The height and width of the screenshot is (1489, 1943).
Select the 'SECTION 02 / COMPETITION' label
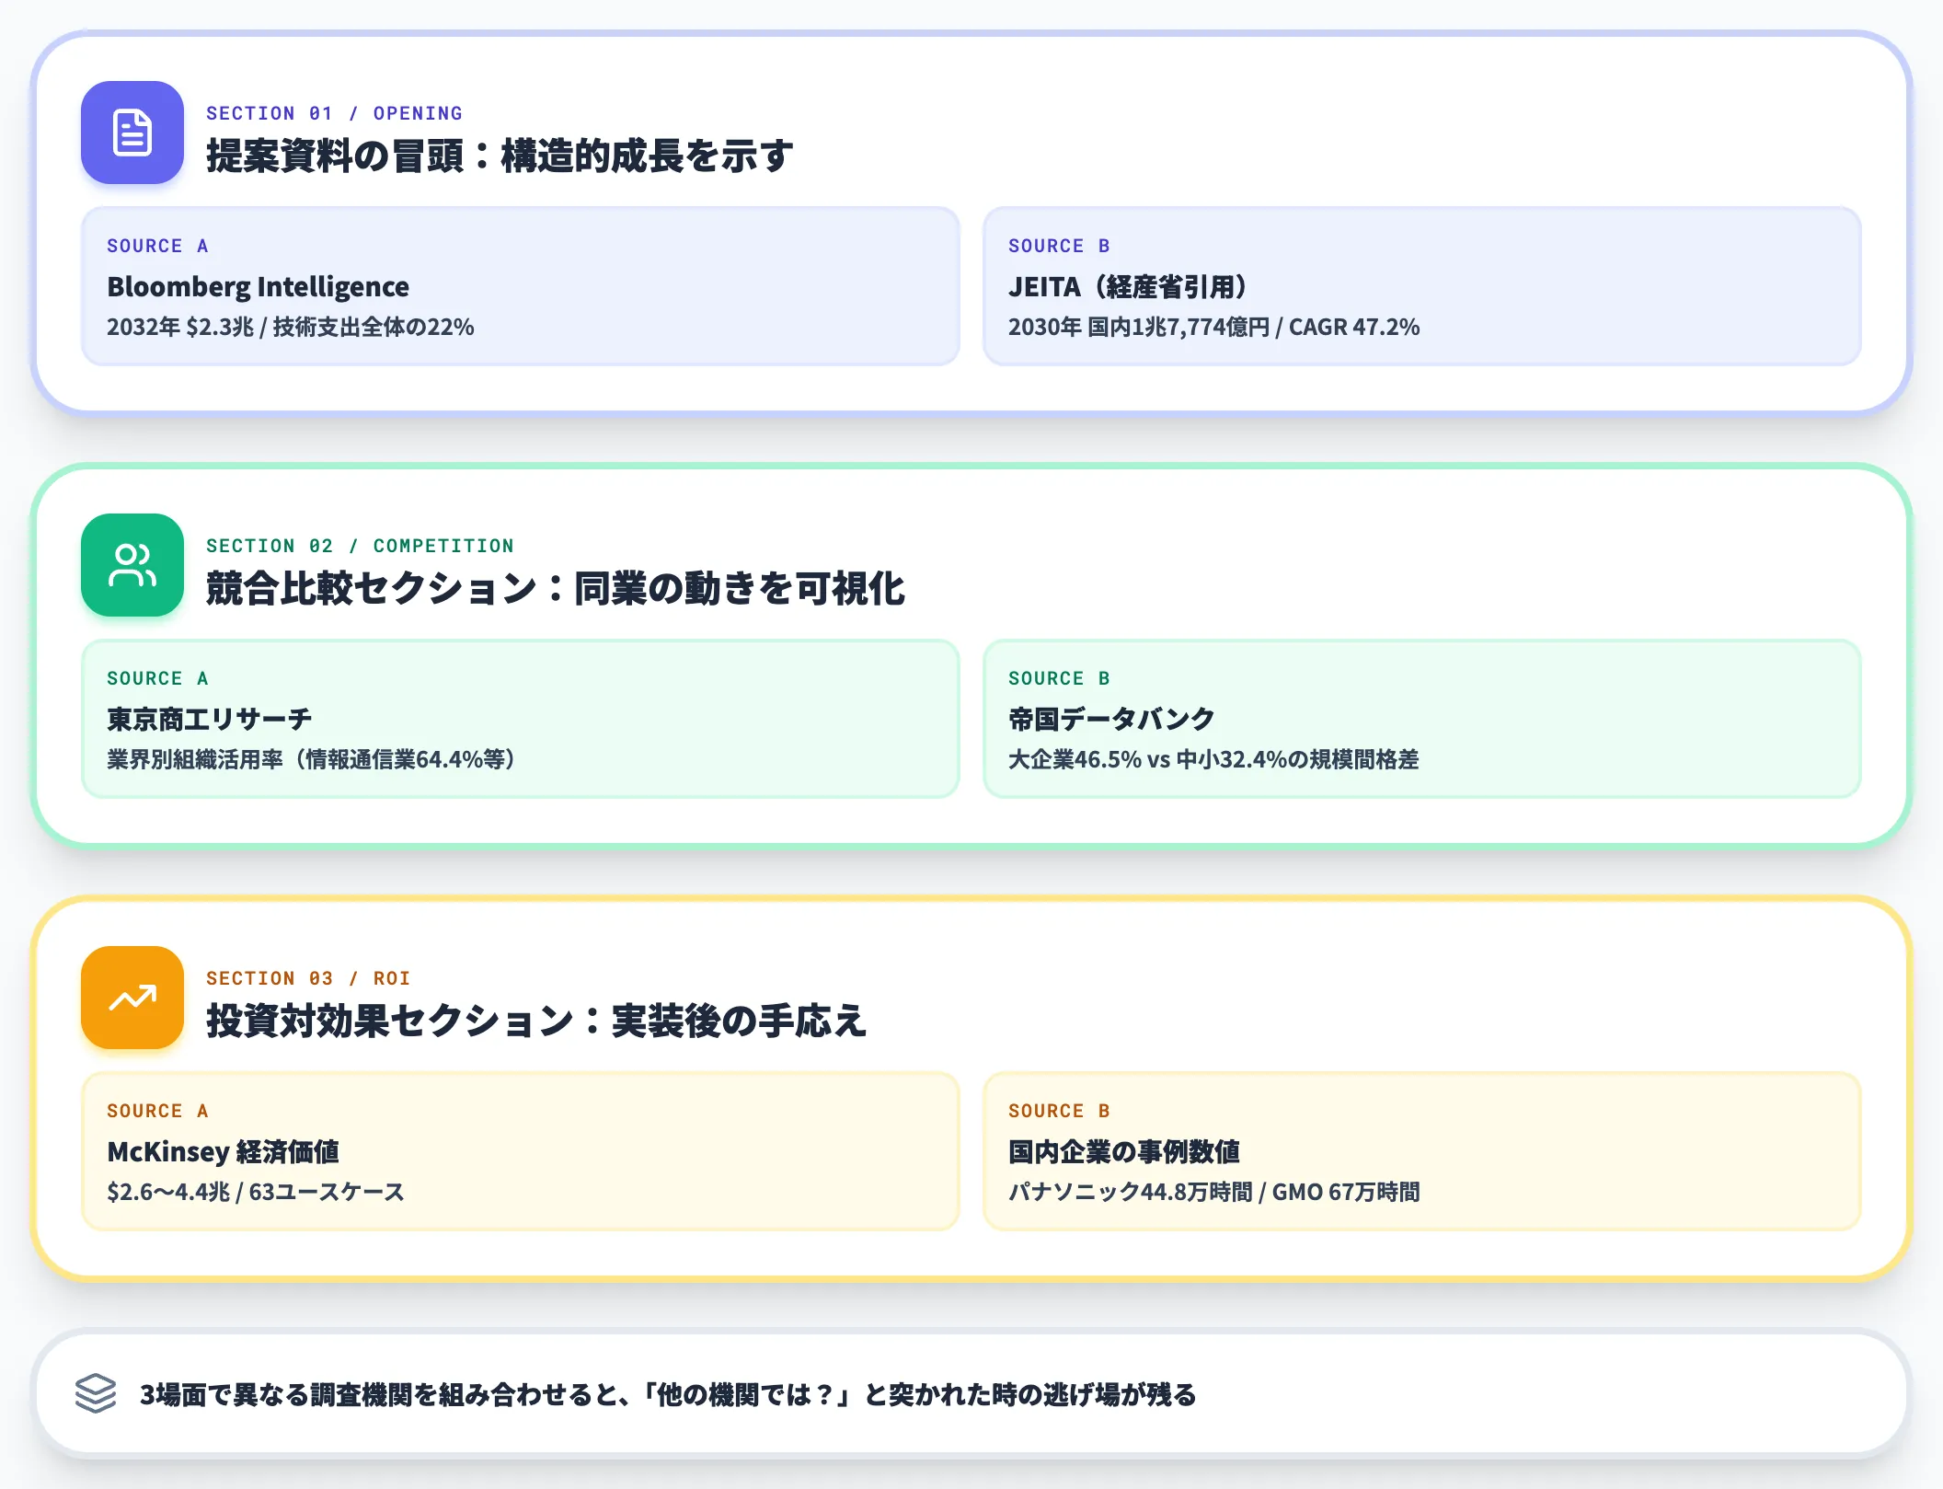pos(360,546)
